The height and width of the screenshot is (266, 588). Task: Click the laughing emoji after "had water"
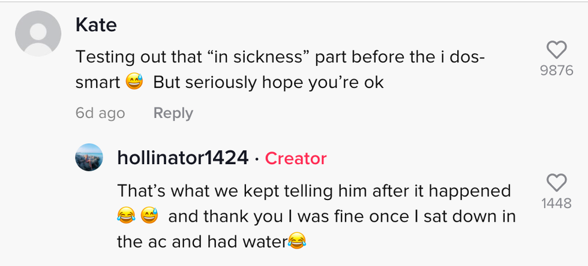click(x=297, y=241)
